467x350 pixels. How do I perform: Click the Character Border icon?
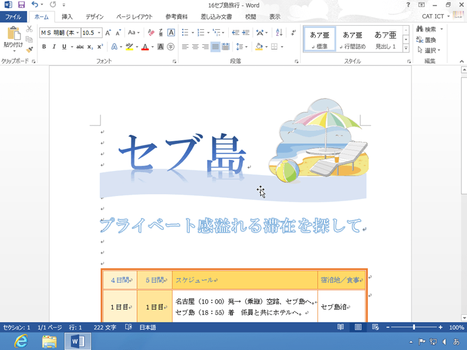(170, 32)
